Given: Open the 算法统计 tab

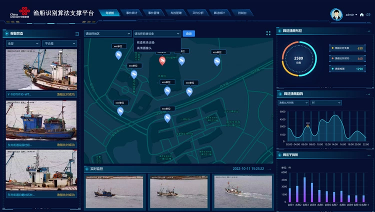Looking at the screenshot, I should 219,12.
